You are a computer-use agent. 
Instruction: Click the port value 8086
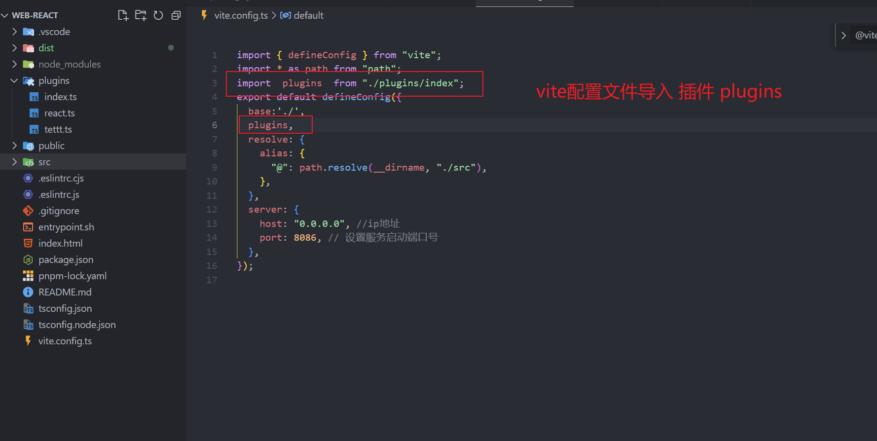click(305, 238)
